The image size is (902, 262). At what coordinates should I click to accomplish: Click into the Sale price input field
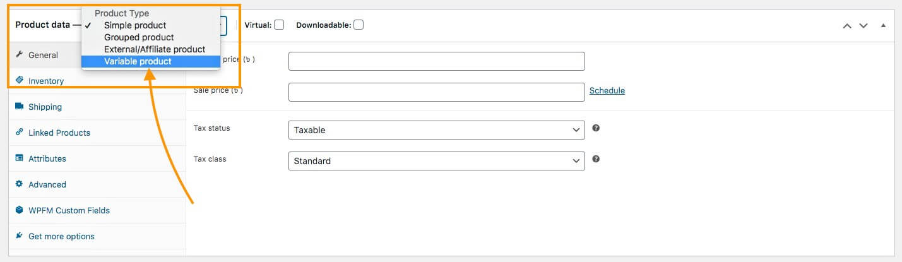pyautogui.click(x=436, y=92)
